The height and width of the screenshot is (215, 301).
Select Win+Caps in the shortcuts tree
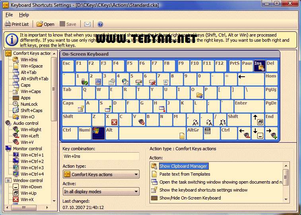[31, 91]
